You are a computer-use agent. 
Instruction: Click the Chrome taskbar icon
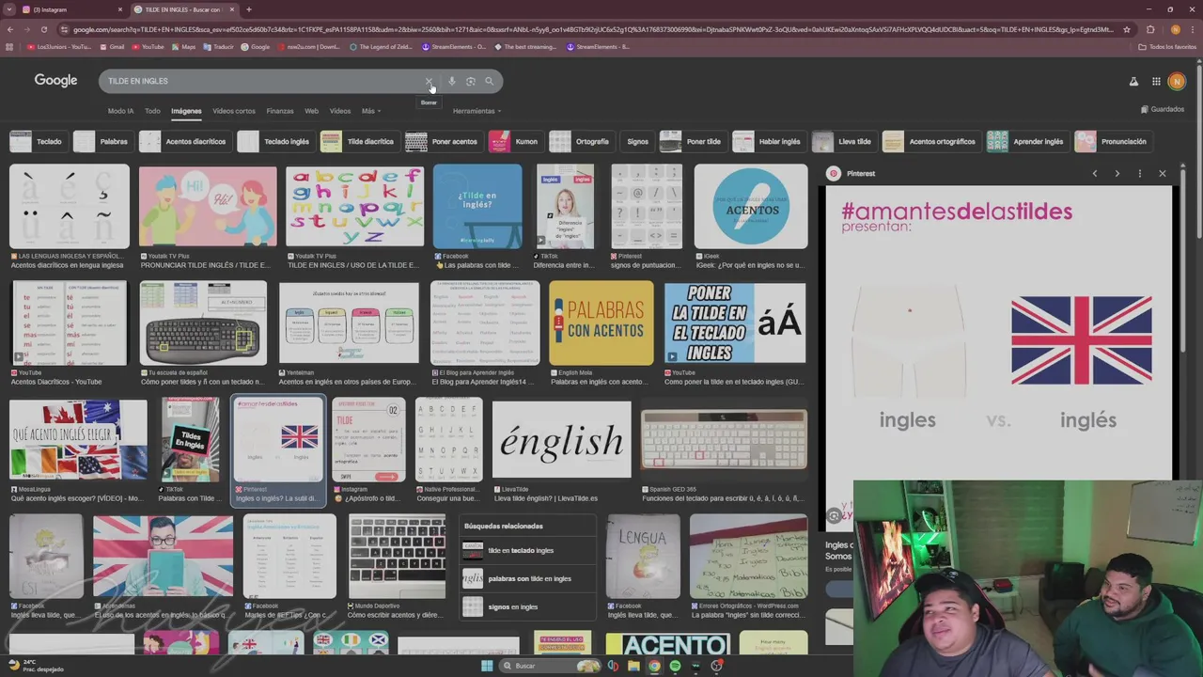pos(654,666)
